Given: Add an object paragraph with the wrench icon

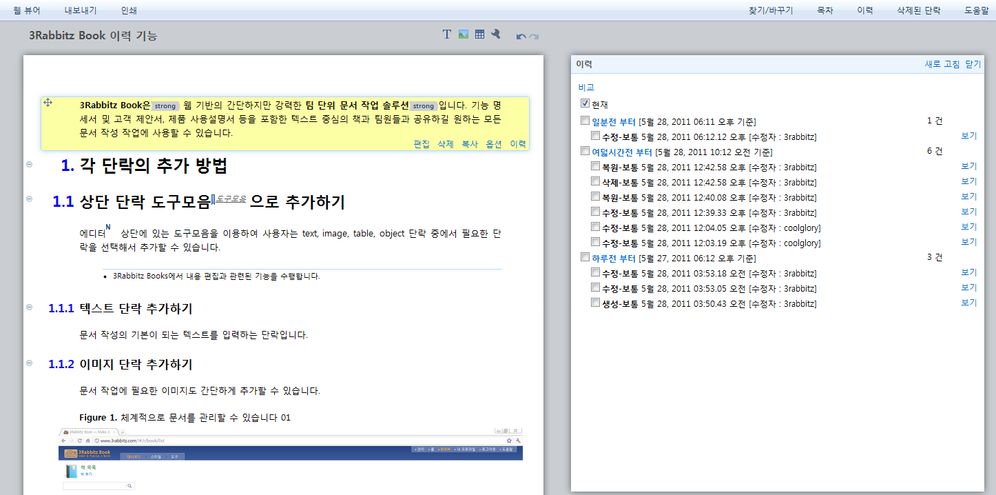Looking at the screenshot, I should tap(495, 34).
